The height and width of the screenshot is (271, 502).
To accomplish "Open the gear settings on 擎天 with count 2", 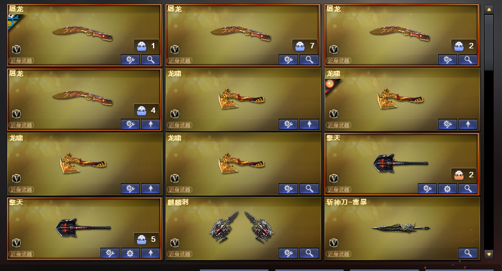I will (447, 189).
